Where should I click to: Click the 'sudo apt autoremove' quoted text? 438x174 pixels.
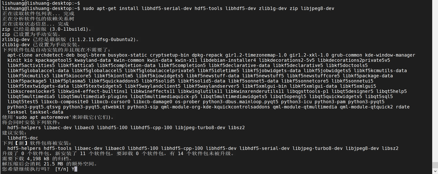42,117
